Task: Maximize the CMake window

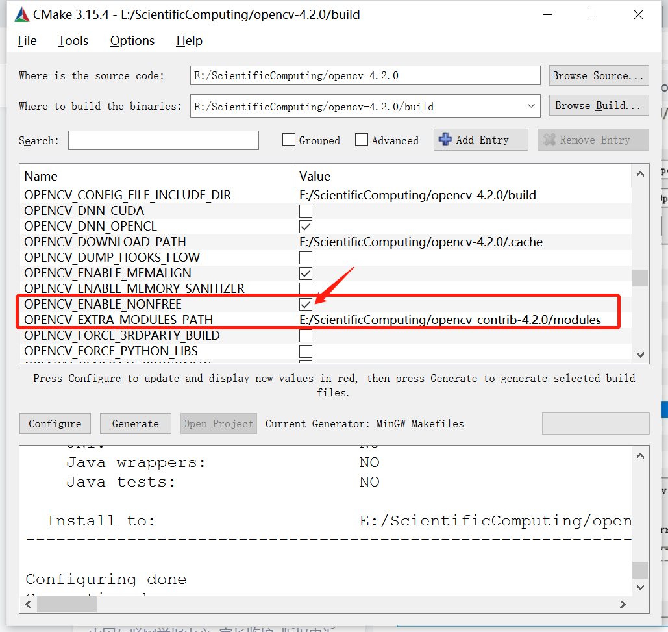Action: pyautogui.click(x=592, y=14)
